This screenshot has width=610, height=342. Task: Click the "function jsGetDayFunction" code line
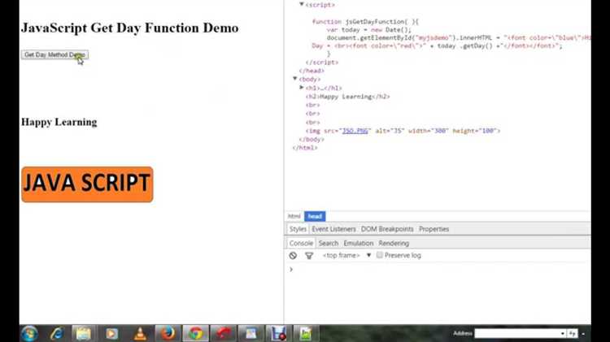pyautogui.click(x=365, y=22)
